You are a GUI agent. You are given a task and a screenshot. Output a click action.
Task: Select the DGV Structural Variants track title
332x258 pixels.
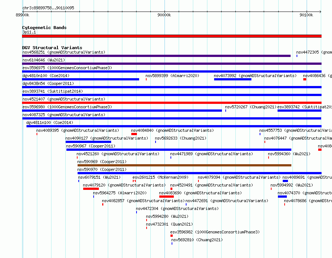52,48
